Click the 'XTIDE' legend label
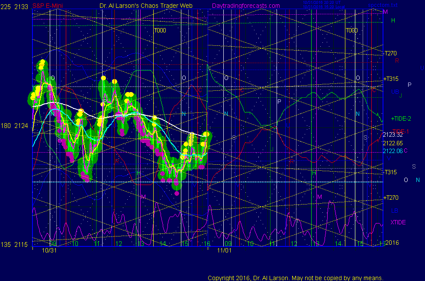 (398, 222)
